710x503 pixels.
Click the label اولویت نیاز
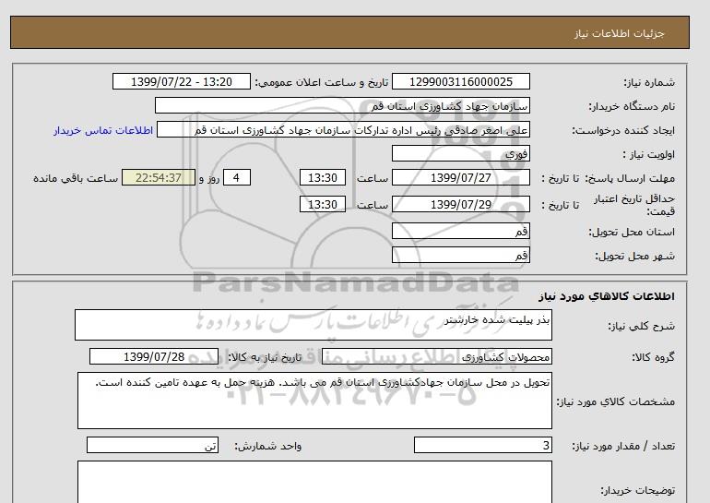pos(649,154)
